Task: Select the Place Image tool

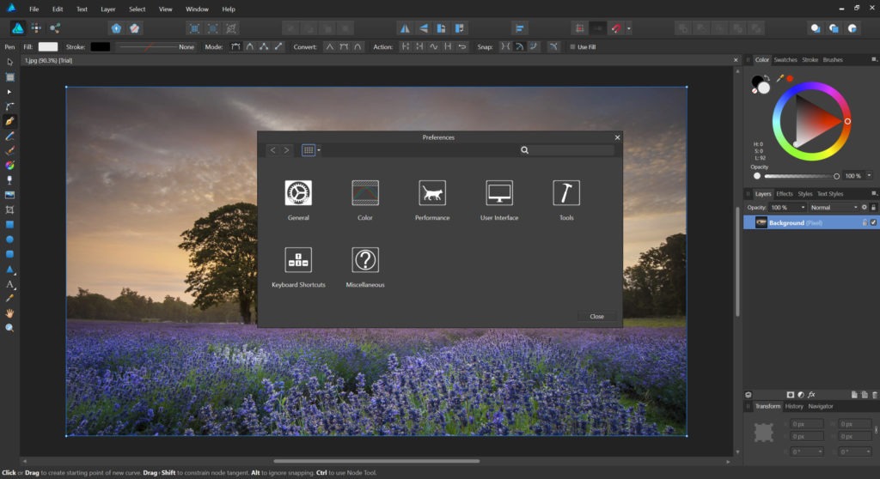Action: coord(9,195)
